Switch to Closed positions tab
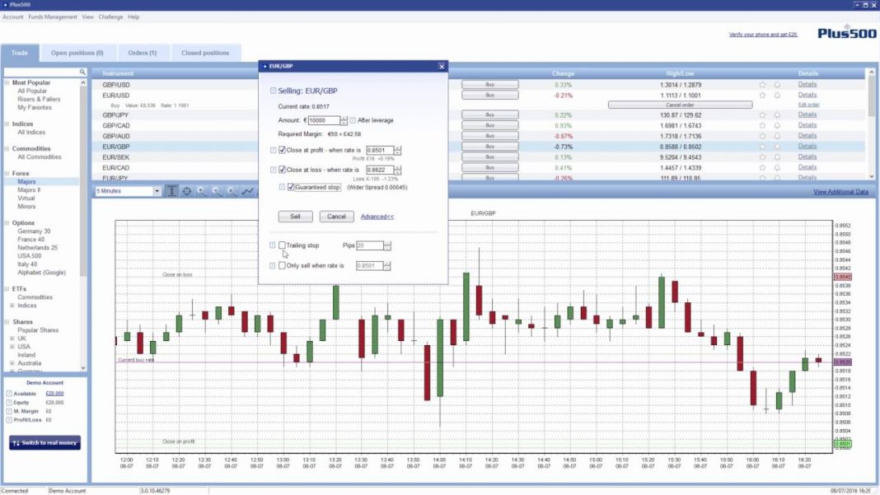This screenshot has width=880, height=495. 205,53
